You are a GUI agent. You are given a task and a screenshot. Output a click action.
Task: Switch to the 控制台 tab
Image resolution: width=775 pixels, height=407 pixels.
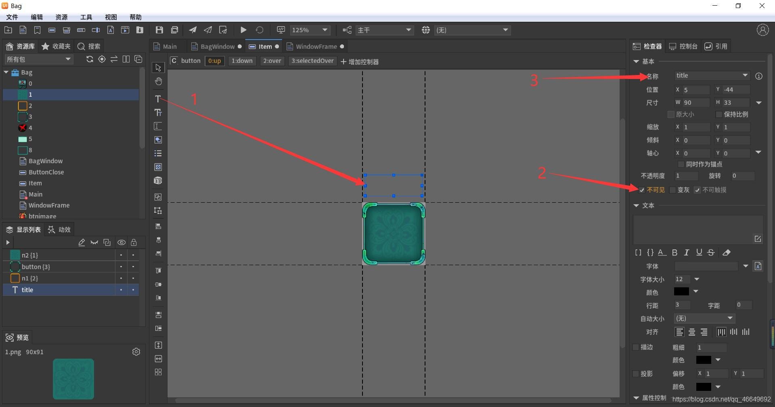(683, 46)
